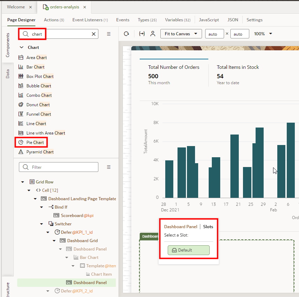
Task: Switch to the Slots tab in the popup
Action: 208,226
